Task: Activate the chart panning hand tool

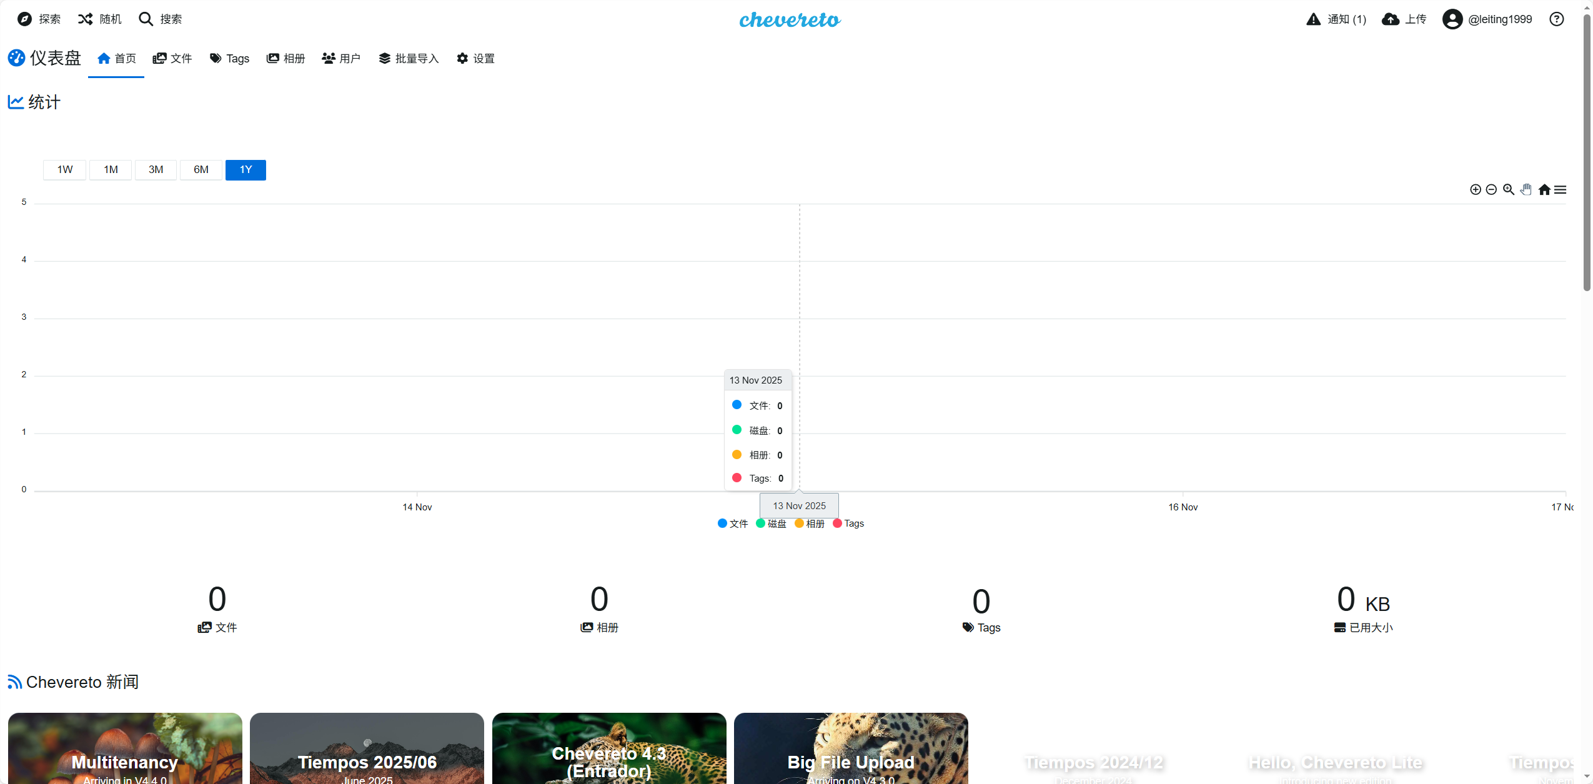Action: click(1526, 190)
